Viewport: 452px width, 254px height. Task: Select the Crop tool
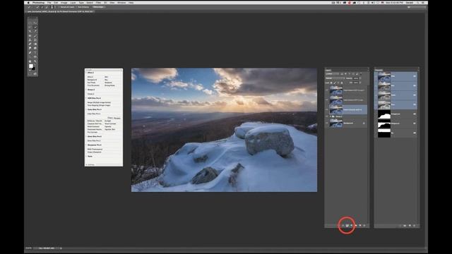point(30,31)
